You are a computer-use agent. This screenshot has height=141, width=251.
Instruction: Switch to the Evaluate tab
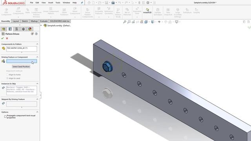pos(44,21)
